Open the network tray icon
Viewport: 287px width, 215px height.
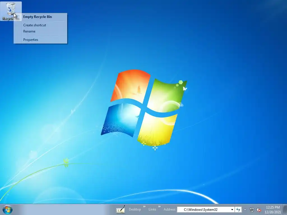pyautogui.click(x=252, y=210)
